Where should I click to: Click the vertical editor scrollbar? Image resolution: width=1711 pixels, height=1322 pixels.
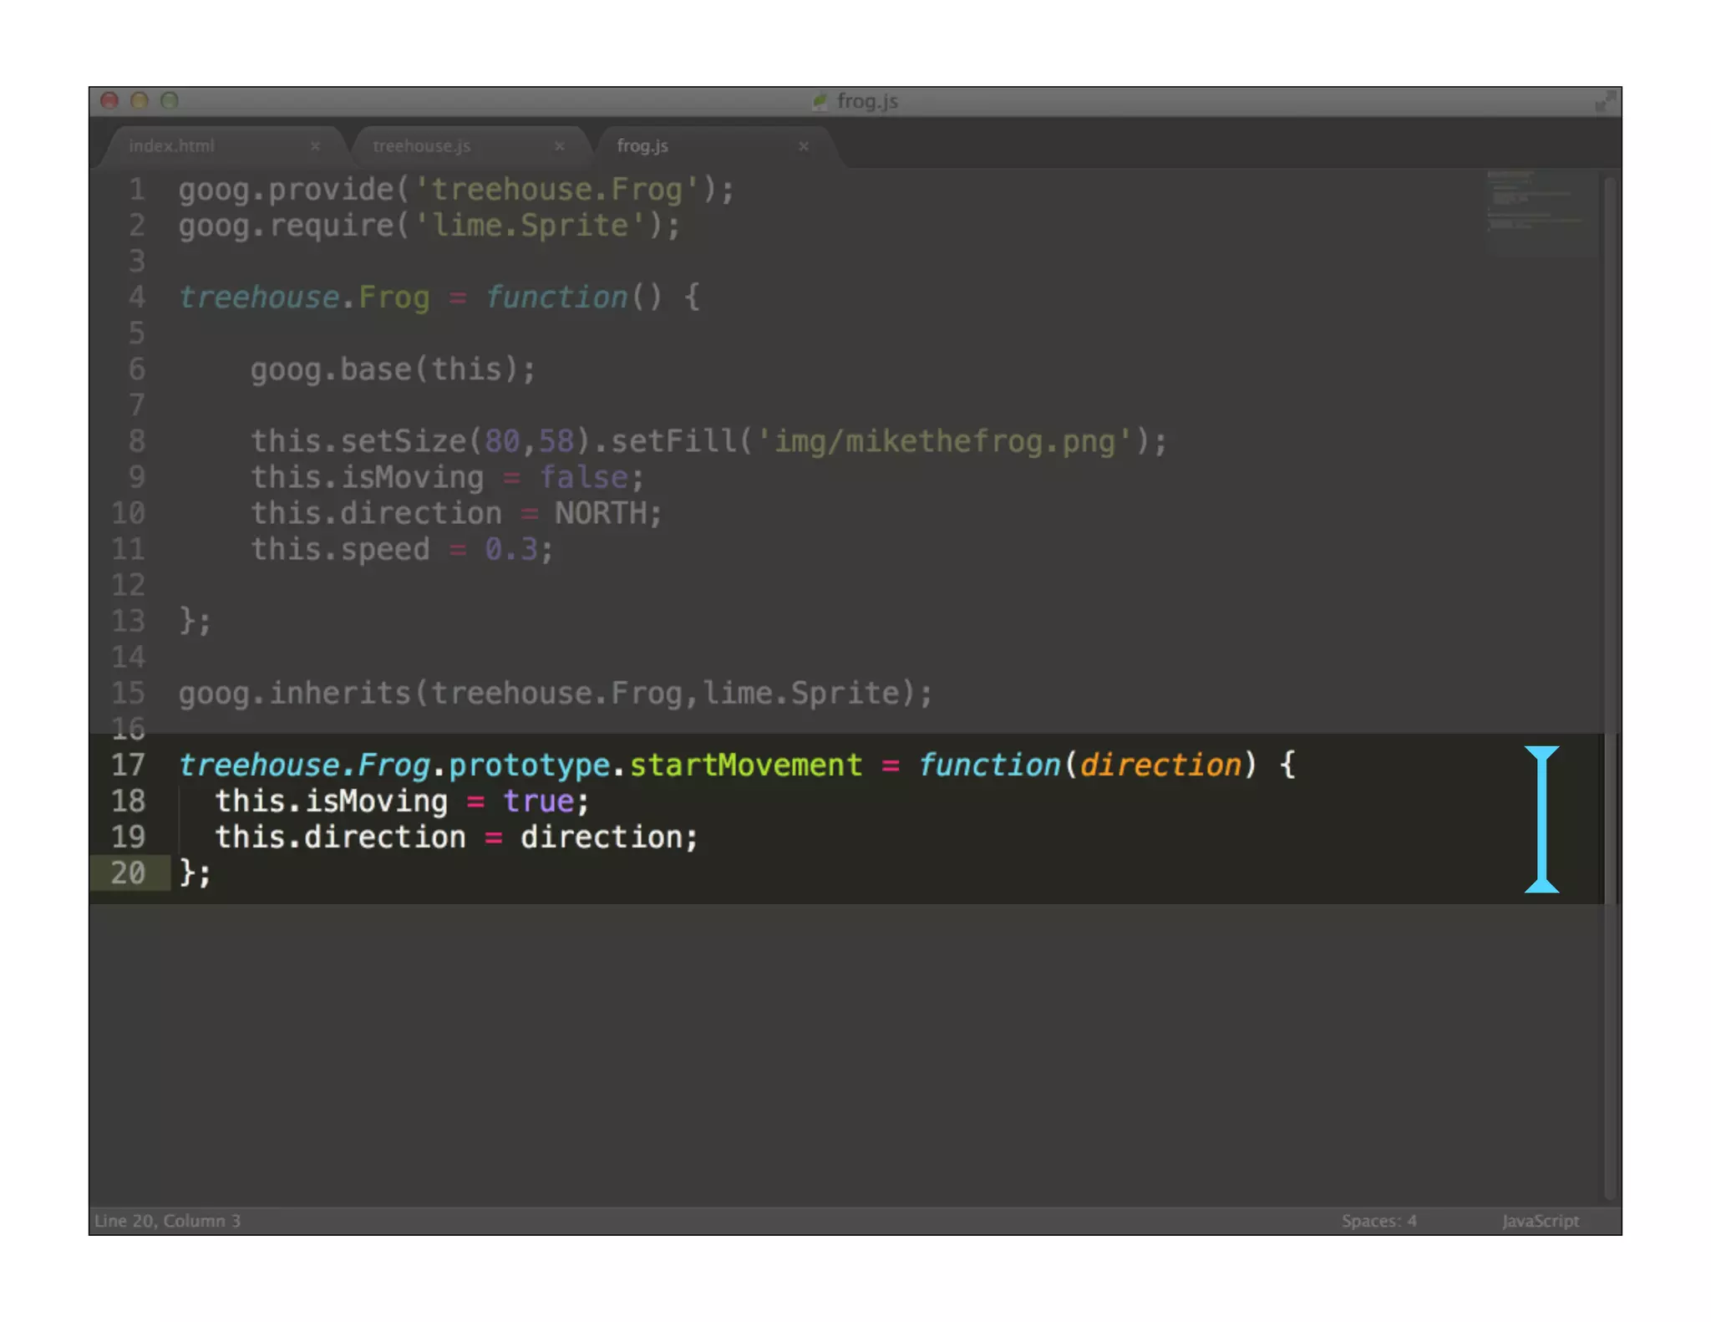point(1611,585)
